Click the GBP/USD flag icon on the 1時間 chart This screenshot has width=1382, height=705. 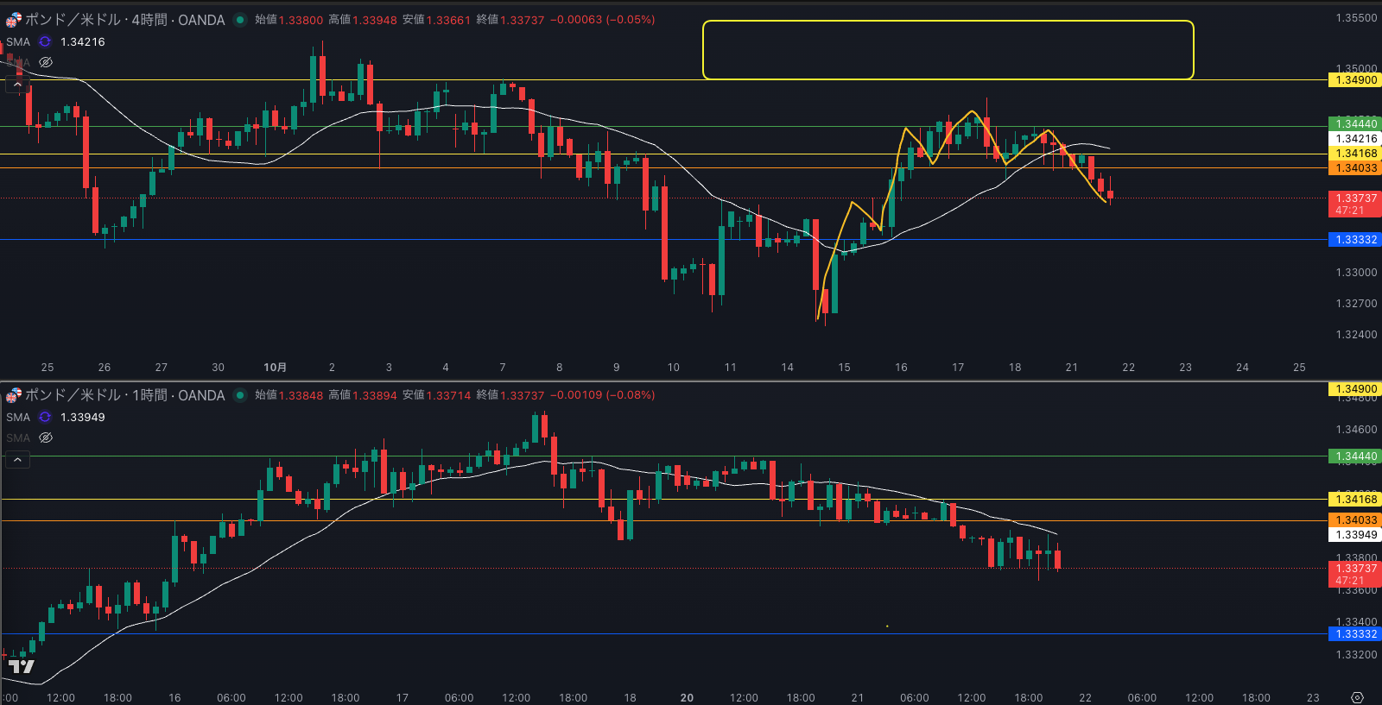[x=14, y=395]
